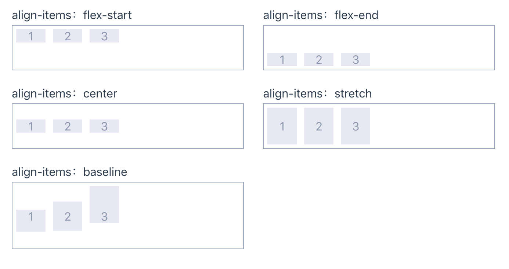Select box 2 in the flex-start container

point(68,36)
